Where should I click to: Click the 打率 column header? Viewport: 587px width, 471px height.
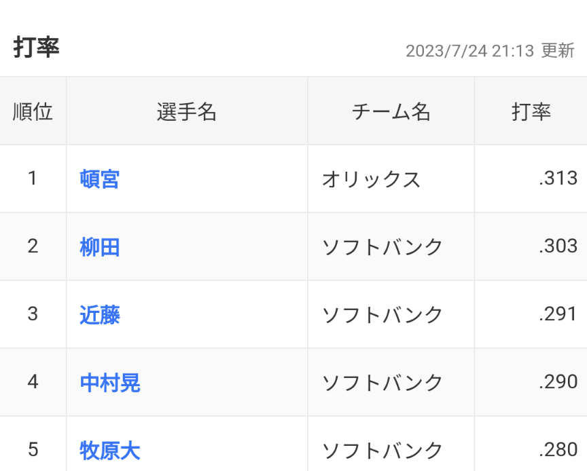(531, 112)
